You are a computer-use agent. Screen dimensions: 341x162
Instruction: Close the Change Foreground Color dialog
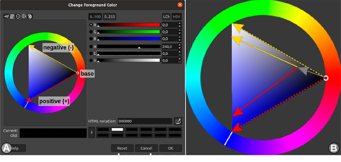(x=180, y=5)
